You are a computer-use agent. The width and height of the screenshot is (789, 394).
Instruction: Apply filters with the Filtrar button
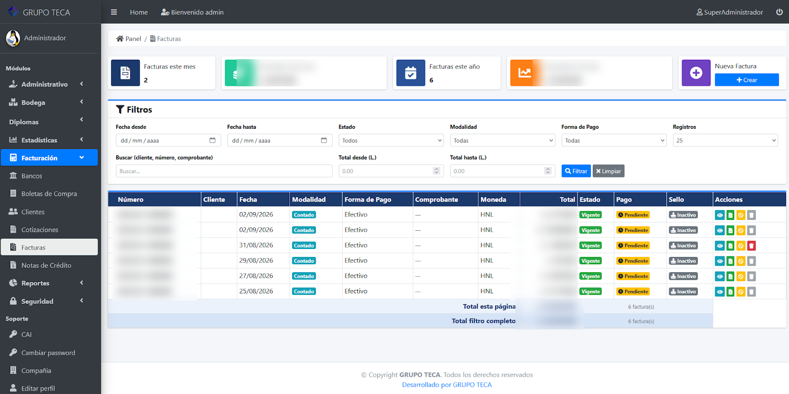click(576, 171)
